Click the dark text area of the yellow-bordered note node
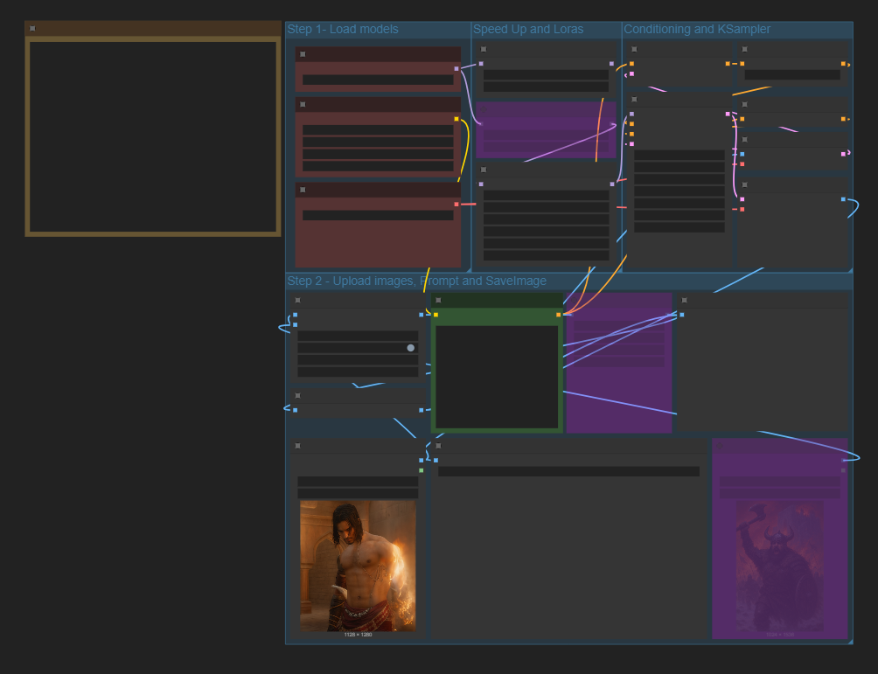 pos(153,136)
